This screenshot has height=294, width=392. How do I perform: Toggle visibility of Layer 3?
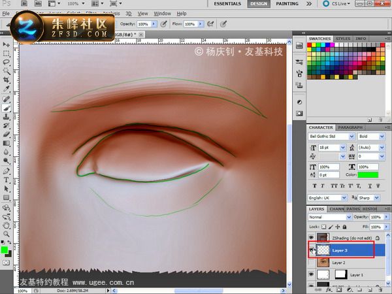pyautogui.click(x=311, y=250)
